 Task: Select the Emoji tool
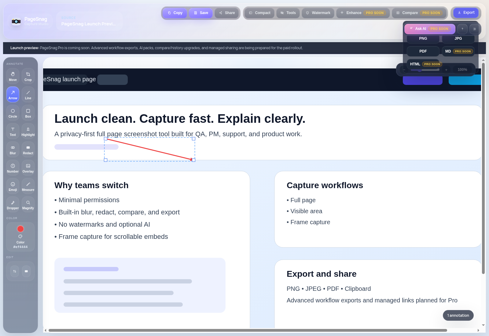(13, 186)
